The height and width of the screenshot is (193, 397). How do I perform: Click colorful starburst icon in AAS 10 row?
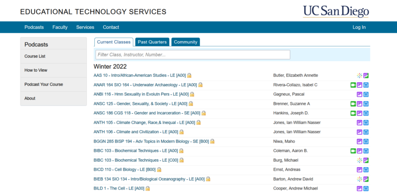point(359,76)
